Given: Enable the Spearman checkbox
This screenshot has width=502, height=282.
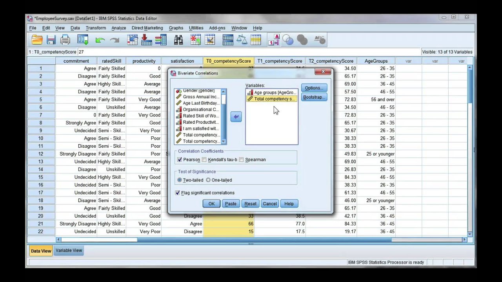Looking at the screenshot, I should tap(242, 159).
